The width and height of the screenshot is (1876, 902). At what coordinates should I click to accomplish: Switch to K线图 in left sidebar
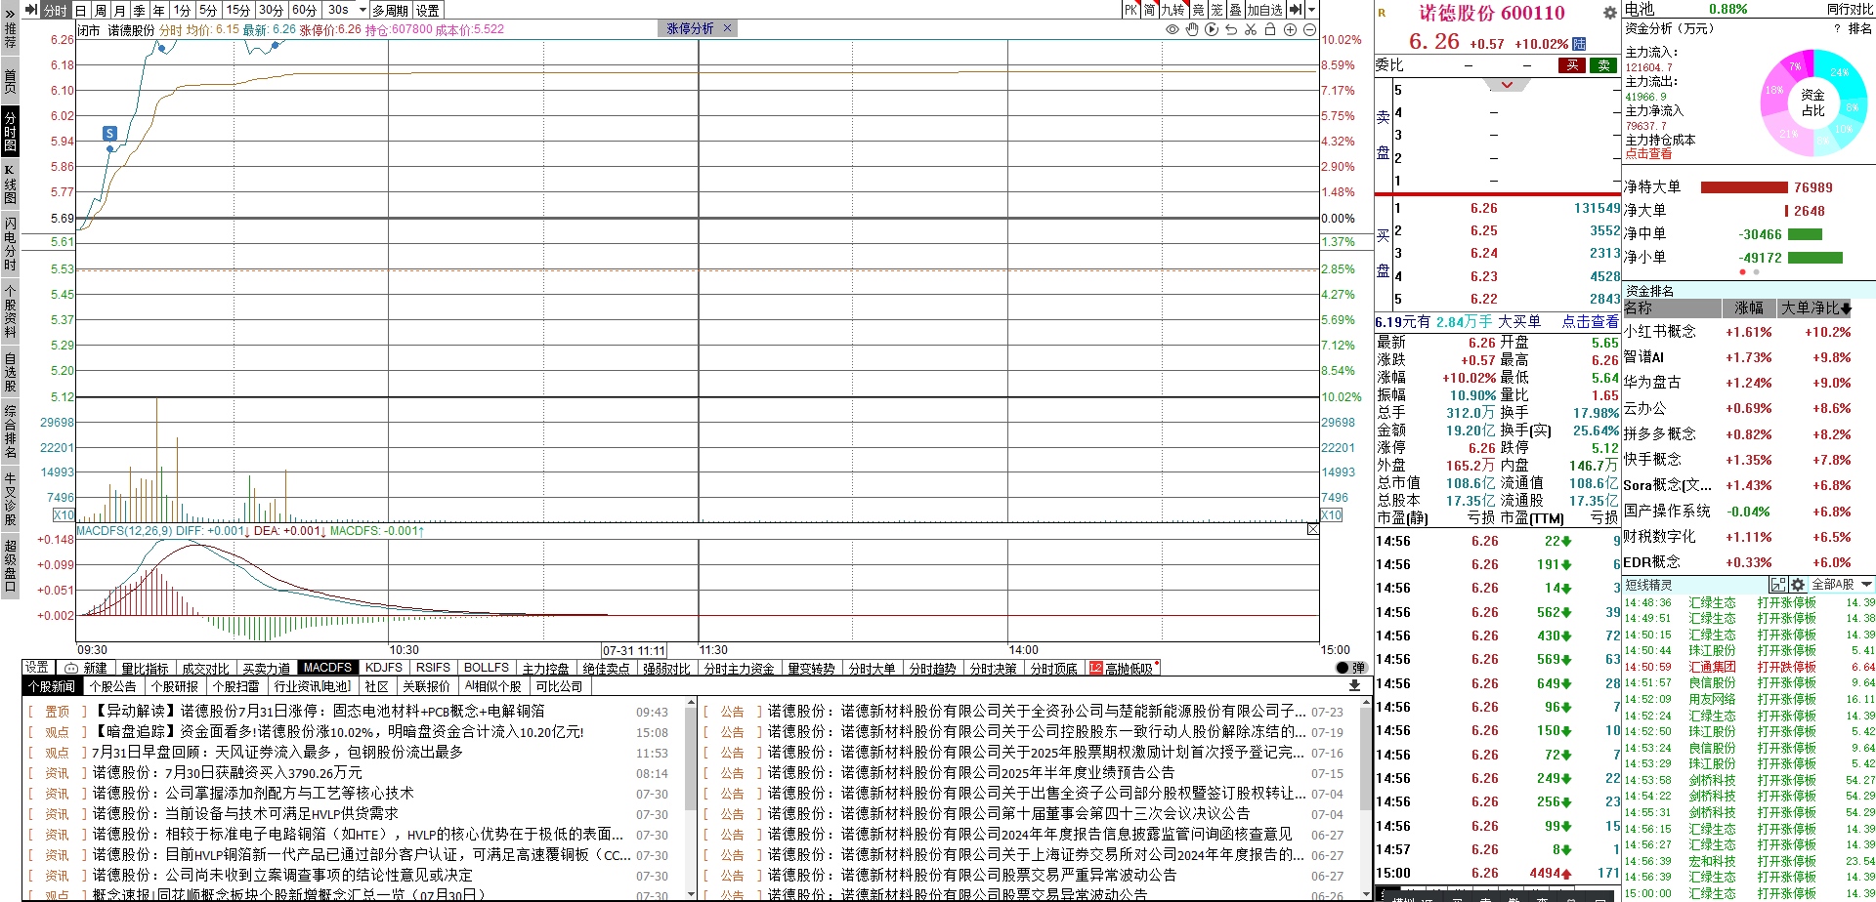(10, 184)
